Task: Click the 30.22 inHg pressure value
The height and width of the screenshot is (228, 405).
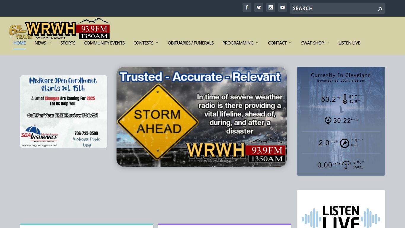Action: point(346,120)
